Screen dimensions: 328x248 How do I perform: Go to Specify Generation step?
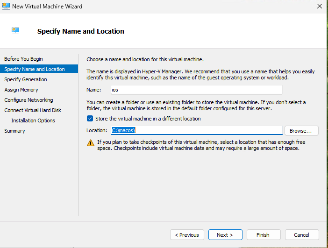[x=26, y=79]
